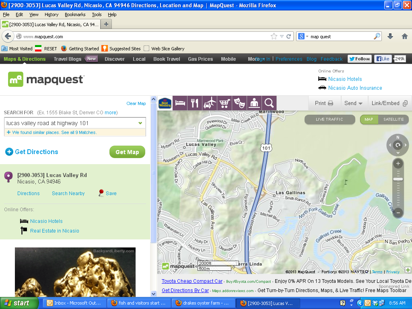Image resolution: width=412 pixels, height=309 pixels.
Task: Switch to Inbox Microsoft Outlook taskbar item
Action: [74, 303]
